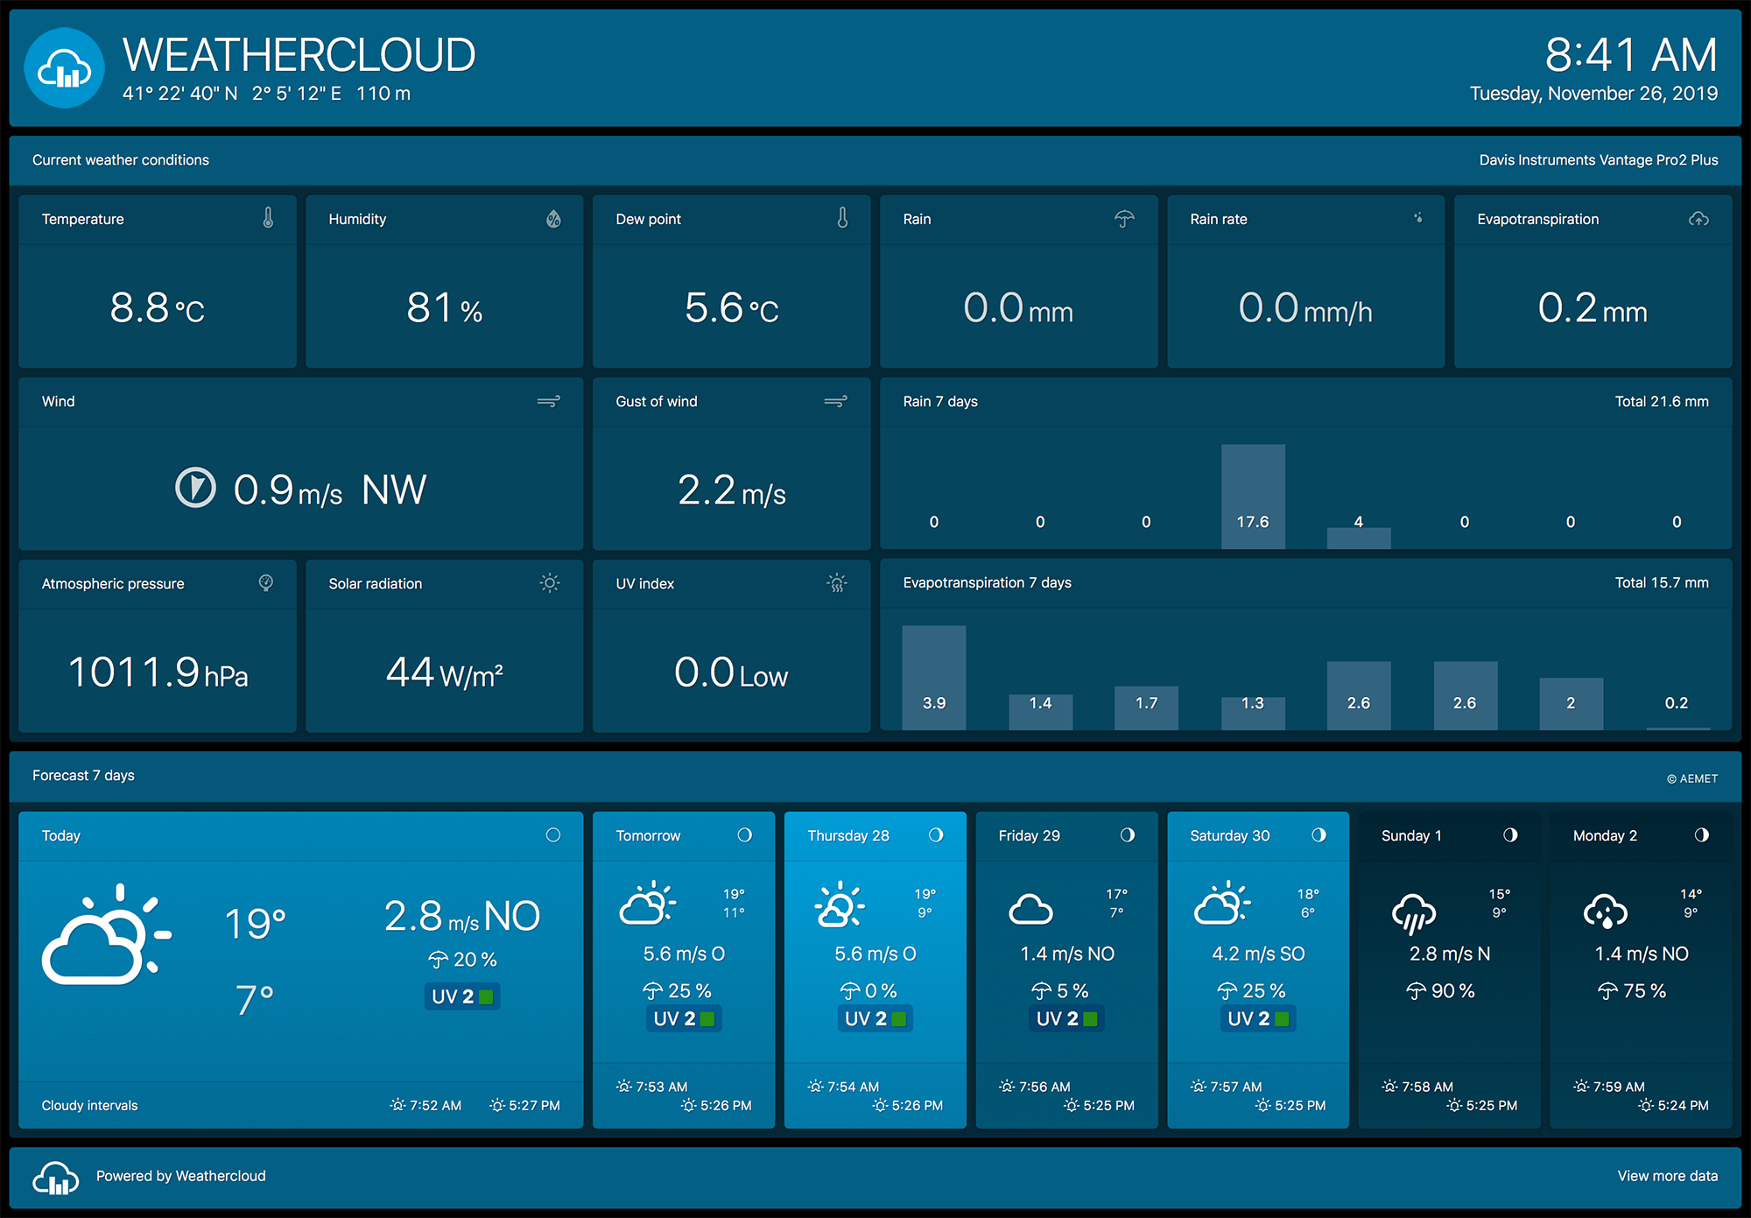This screenshot has width=1751, height=1218.
Task: Click Thursday 28 sun and cloud icon
Action: pos(840,904)
